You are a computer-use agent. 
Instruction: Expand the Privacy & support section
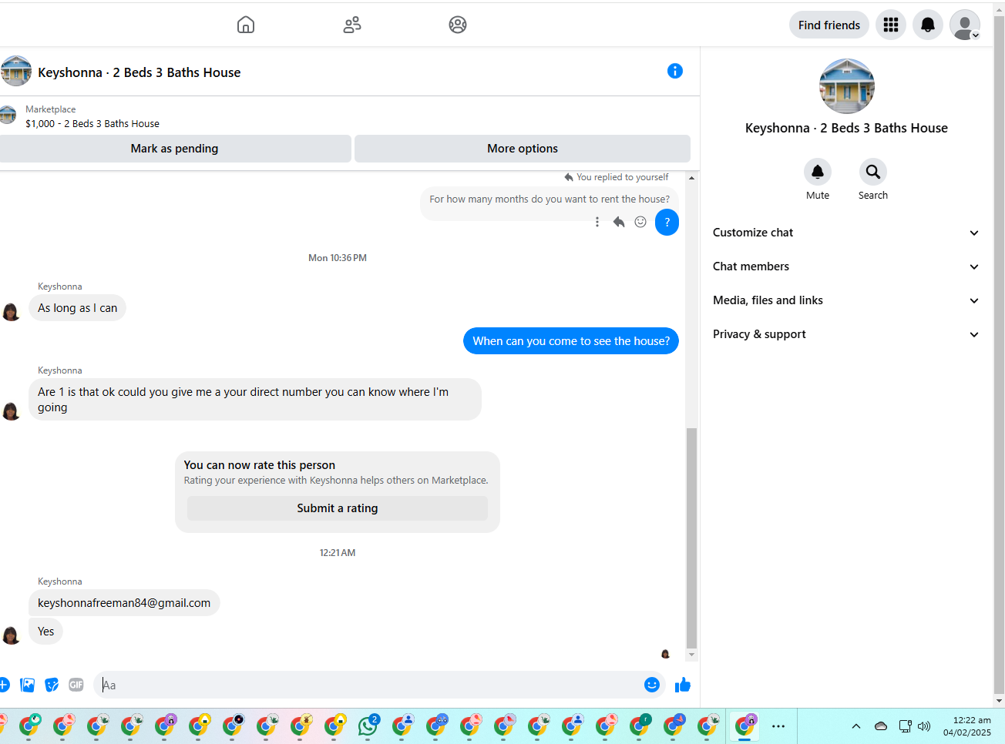(846, 334)
